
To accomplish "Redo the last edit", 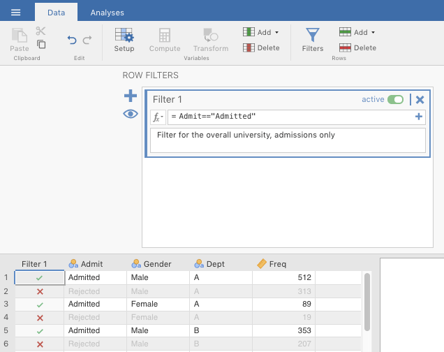I will click(87, 40).
